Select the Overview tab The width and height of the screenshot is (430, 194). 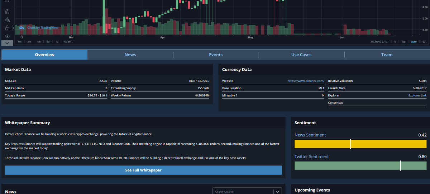pos(45,55)
